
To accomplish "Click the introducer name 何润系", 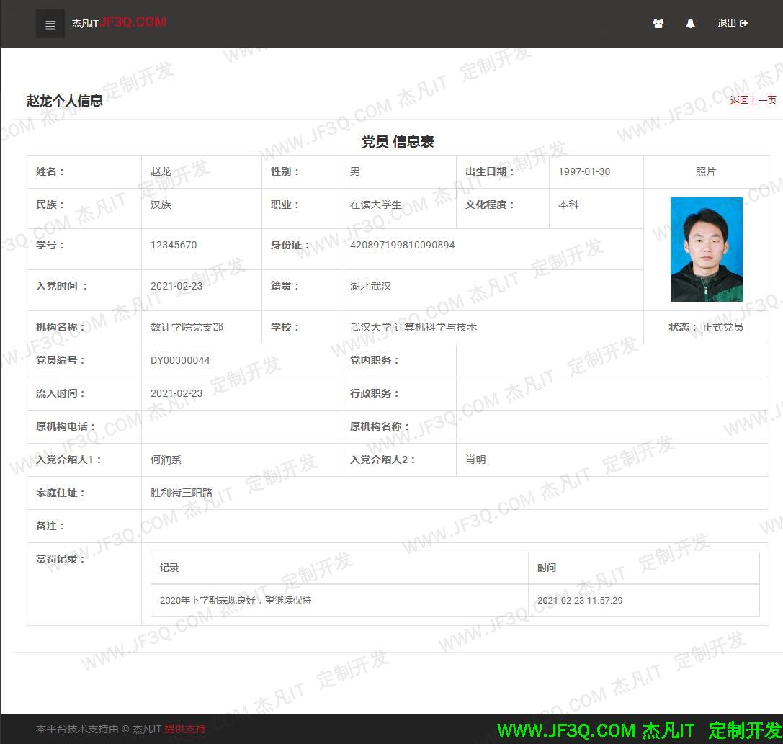I will [x=165, y=460].
